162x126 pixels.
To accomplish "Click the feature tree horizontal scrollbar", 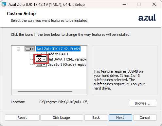I will 45,91.
